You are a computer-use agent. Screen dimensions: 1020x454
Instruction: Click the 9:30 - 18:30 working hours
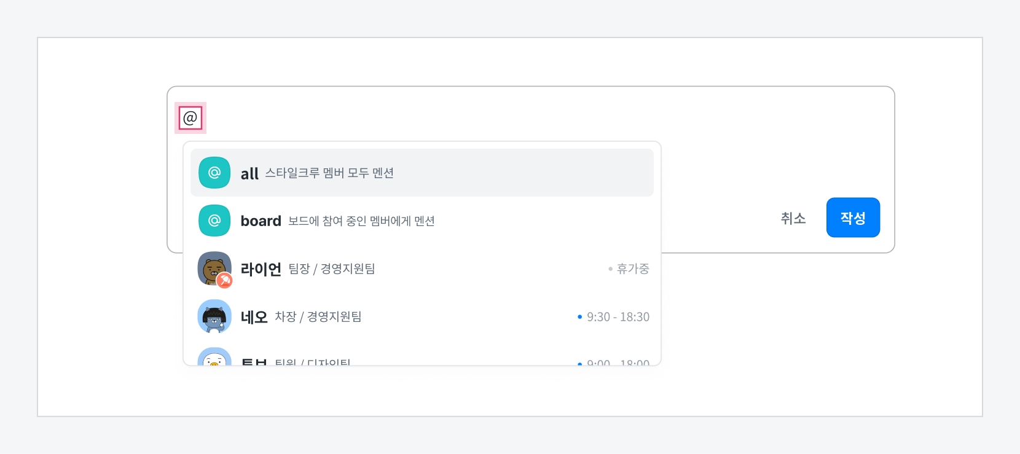point(618,317)
